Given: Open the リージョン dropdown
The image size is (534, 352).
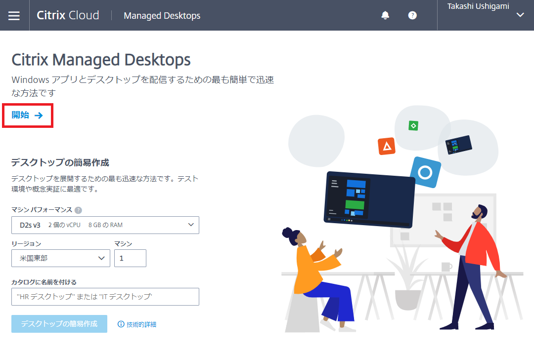Looking at the screenshot, I should click(60, 258).
